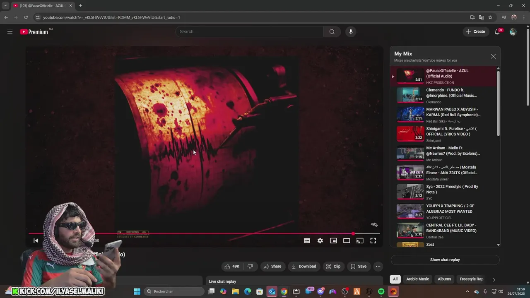Skip to previous video in player
This screenshot has width=530, height=298.
click(x=36, y=240)
